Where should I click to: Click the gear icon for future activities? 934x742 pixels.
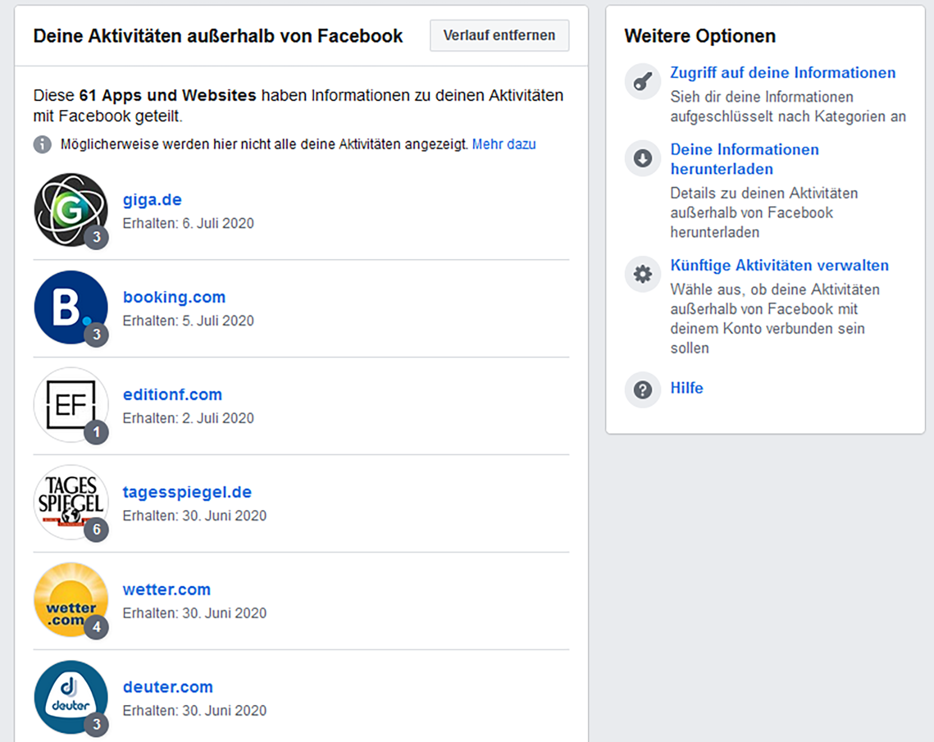pos(642,274)
